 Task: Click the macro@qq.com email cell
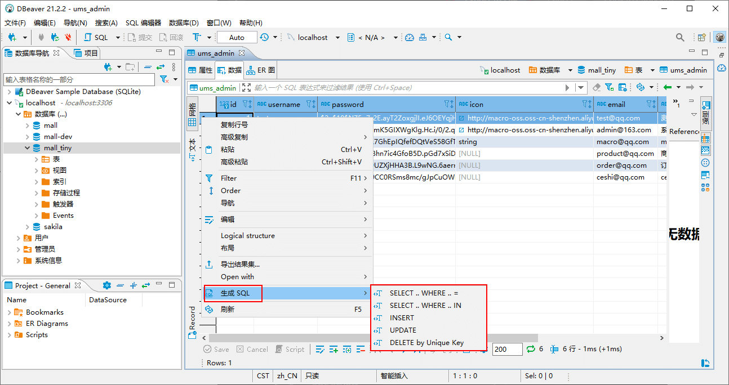(625, 142)
